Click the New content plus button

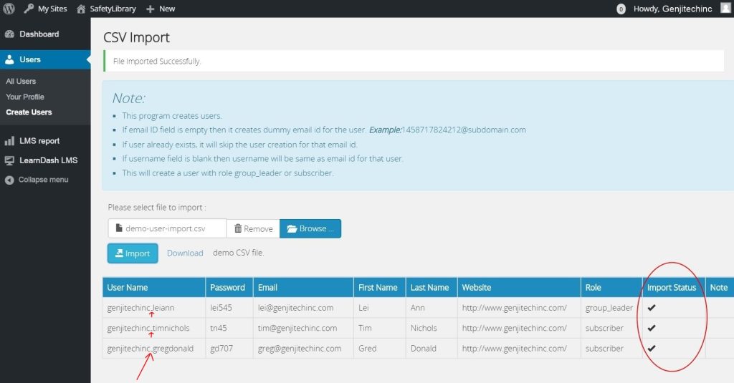pos(161,9)
